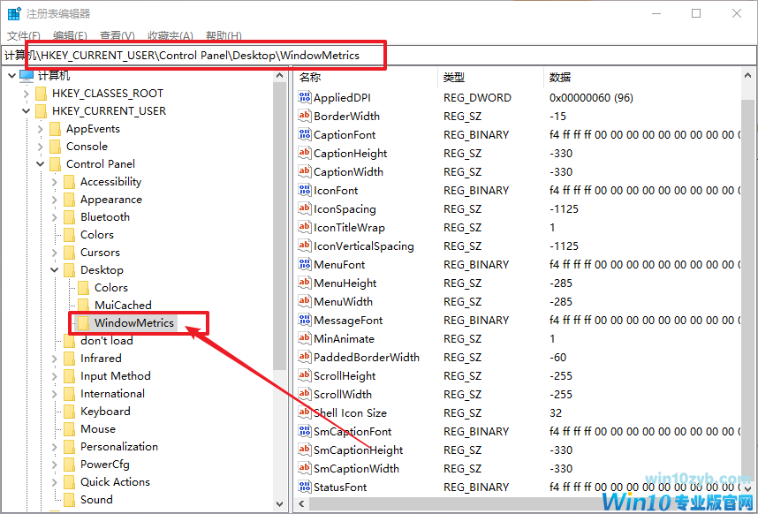The height and width of the screenshot is (514, 758).
Task: Click the tree pane scroll down arrow
Action: tap(279, 504)
